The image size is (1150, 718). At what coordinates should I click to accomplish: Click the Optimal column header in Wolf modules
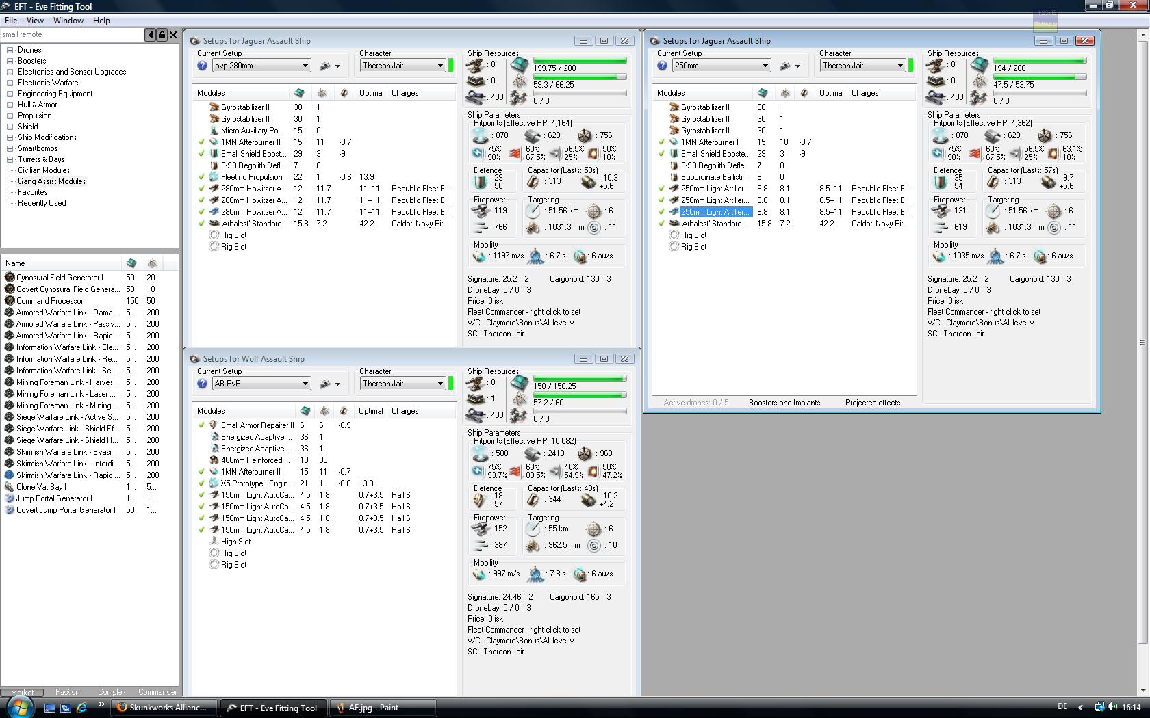point(371,411)
